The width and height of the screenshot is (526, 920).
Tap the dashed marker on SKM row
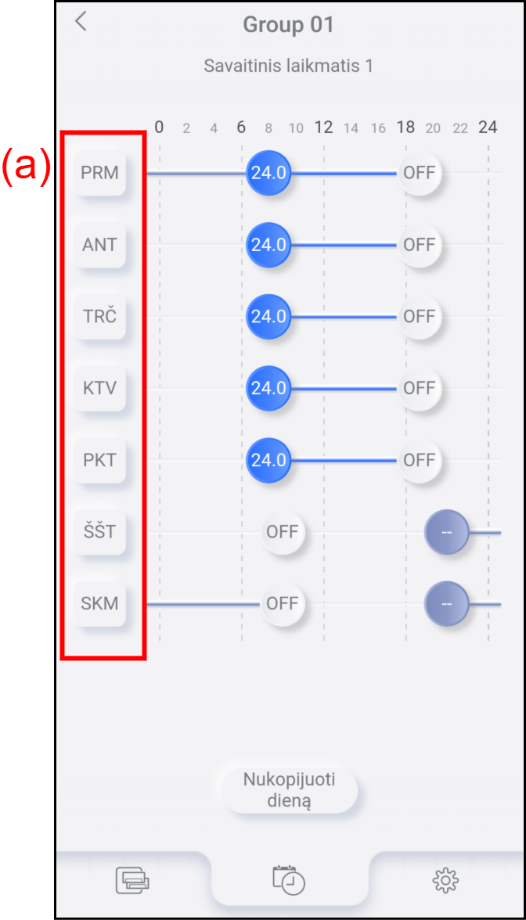click(x=446, y=604)
